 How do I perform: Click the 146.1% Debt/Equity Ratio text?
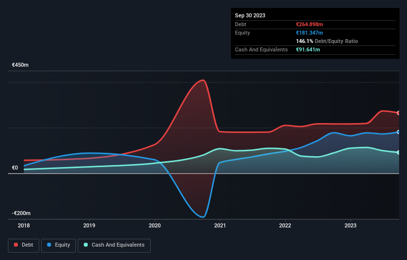327,41
